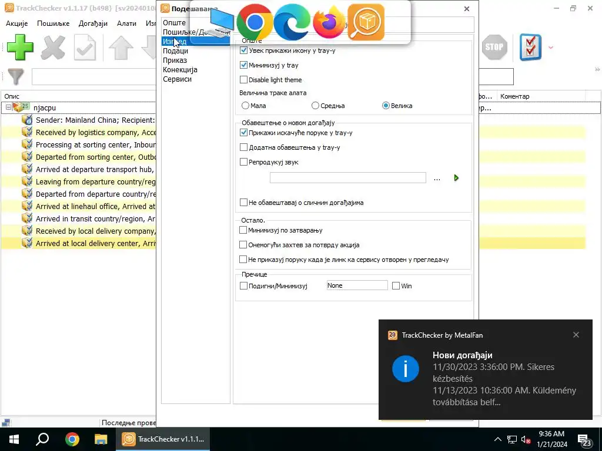This screenshot has height=451, width=602.
Task: Select 'Приказ' settings category
Action: click(x=175, y=60)
